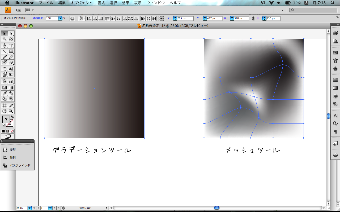Open Spotlight search in the menu bar
Image resolution: width=340 pixels, height=212 pixels.
[333, 3]
